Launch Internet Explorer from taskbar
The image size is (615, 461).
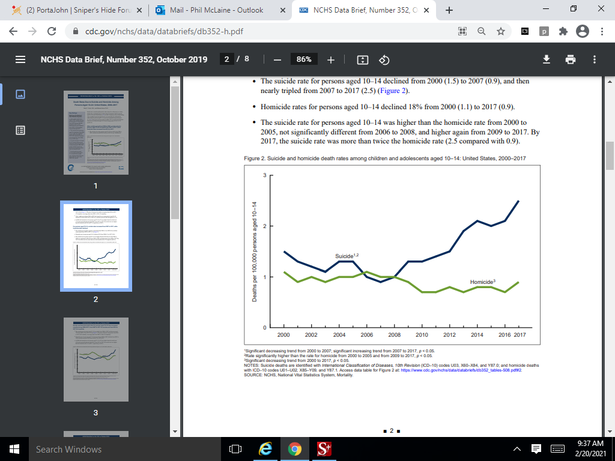[265, 449]
